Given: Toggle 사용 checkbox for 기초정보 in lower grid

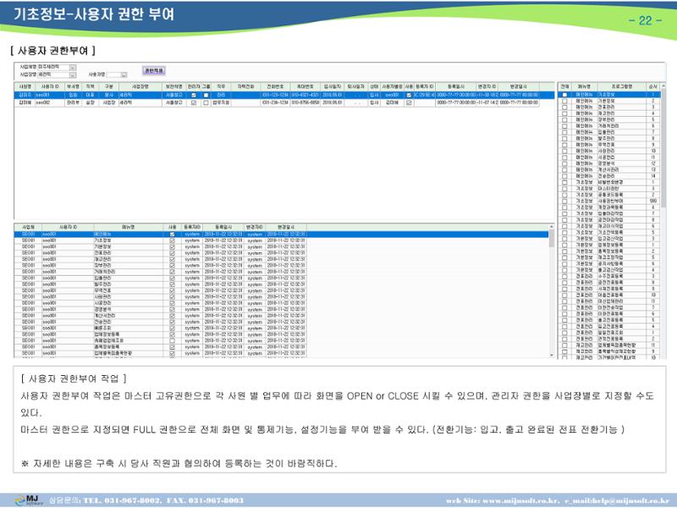Looking at the screenshot, I should (173, 240).
